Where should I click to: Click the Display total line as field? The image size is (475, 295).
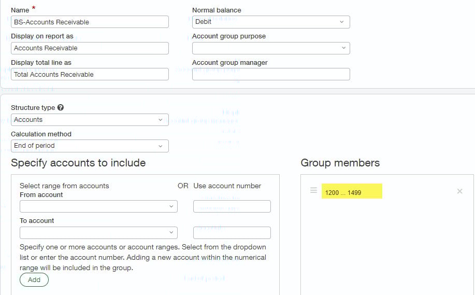pyautogui.click(x=90, y=75)
